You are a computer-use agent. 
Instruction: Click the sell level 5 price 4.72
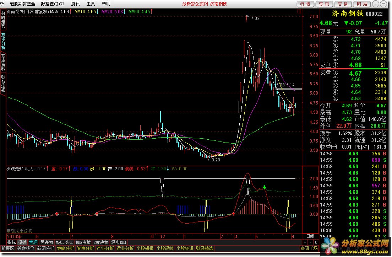click(355, 39)
